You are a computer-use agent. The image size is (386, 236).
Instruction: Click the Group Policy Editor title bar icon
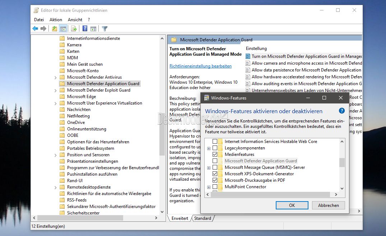coord(36,10)
